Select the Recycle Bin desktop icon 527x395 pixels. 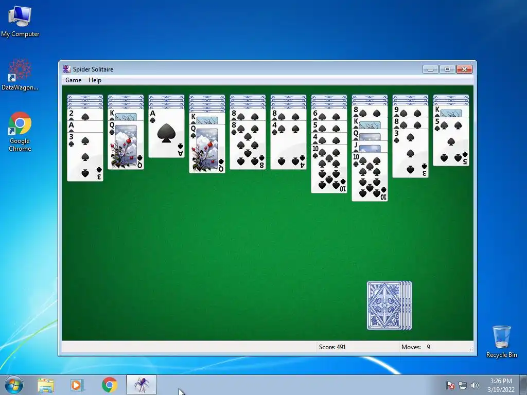pos(501,342)
